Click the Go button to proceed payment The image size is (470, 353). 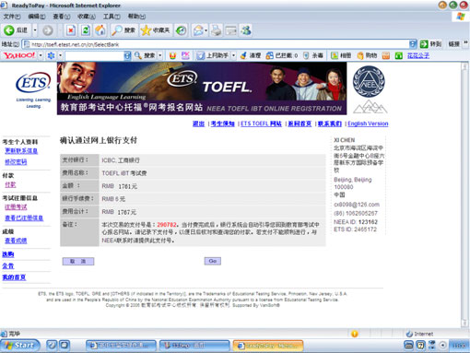[213, 261]
